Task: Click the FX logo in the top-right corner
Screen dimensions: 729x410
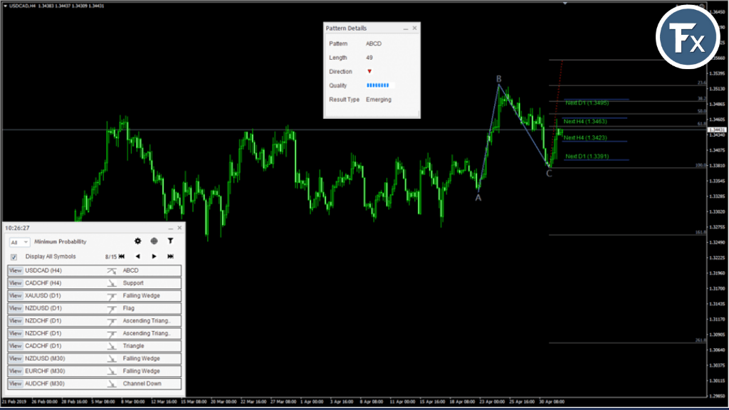Action: click(x=688, y=37)
